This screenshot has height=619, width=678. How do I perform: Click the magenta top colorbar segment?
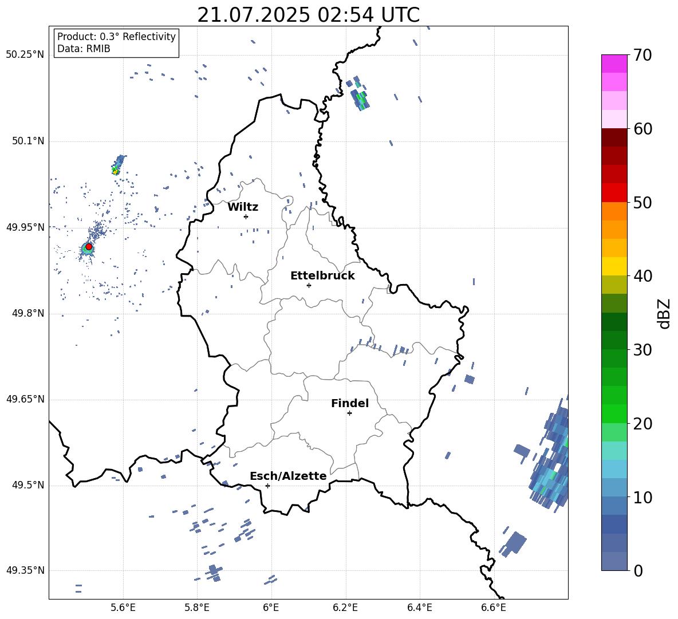click(614, 64)
